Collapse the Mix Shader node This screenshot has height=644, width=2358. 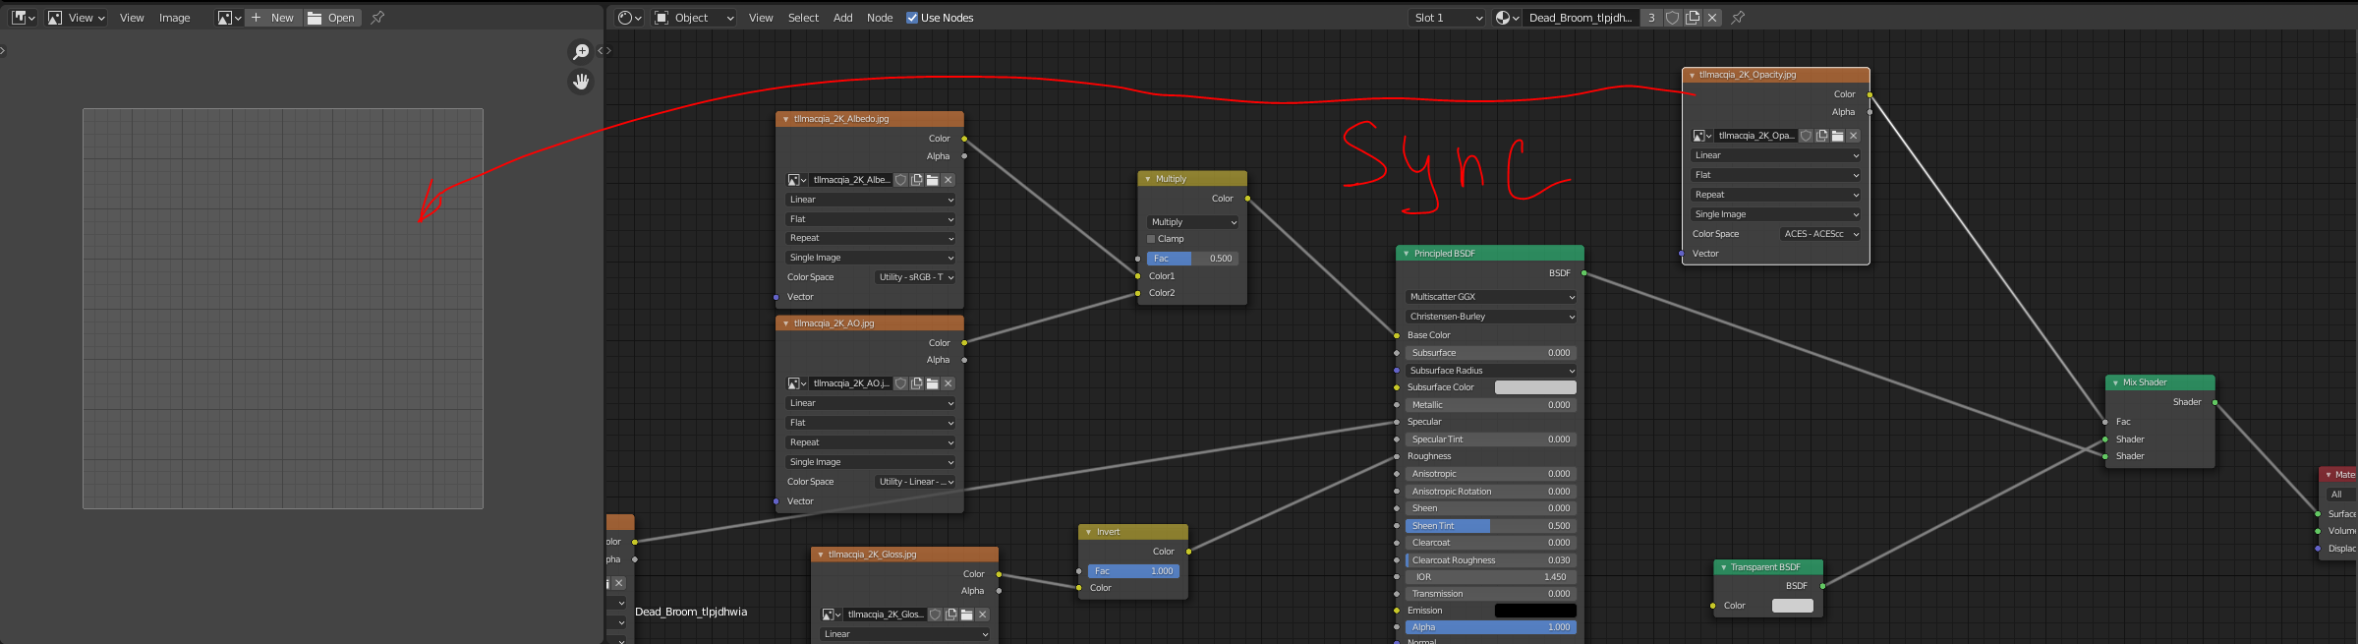click(x=2115, y=382)
